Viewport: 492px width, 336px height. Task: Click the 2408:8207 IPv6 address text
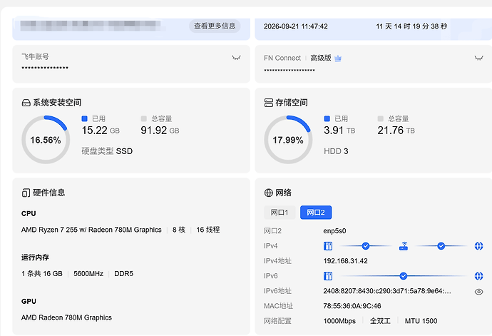[387, 291]
